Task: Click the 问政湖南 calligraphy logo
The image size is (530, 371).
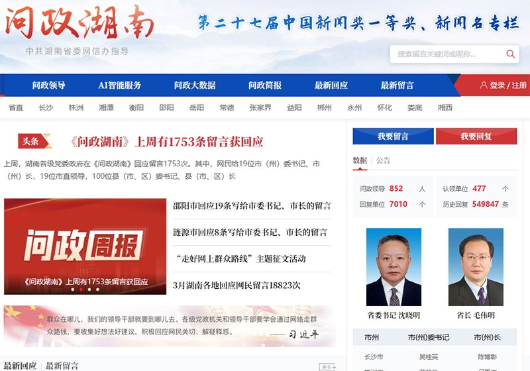Action: point(79,23)
